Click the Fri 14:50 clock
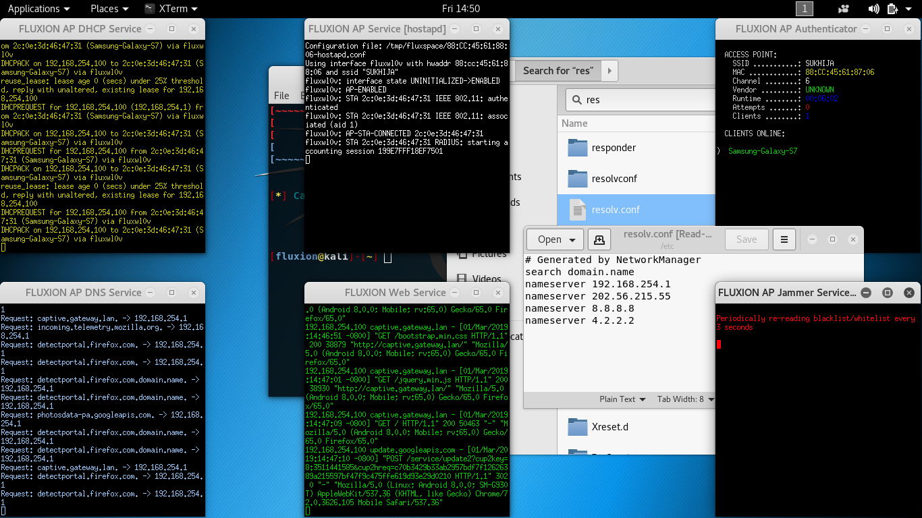The image size is (922, 518). (461, 9)
